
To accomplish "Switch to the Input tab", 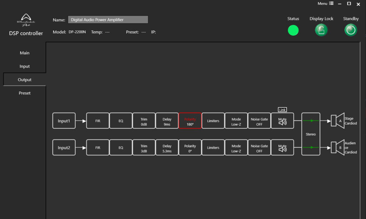I will pos(25,66).
